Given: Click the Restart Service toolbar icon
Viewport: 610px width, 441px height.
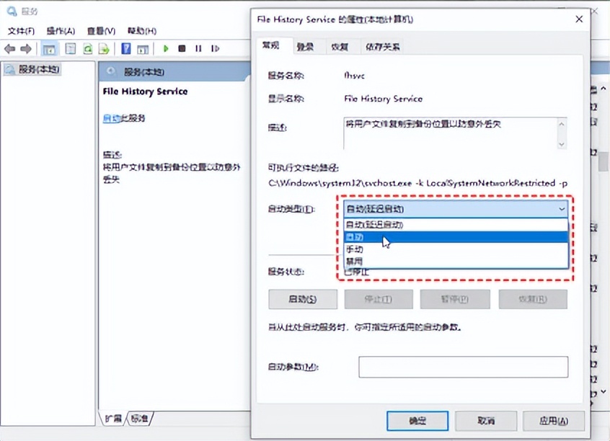Looking at the screenshot, I should coord(215,48).
